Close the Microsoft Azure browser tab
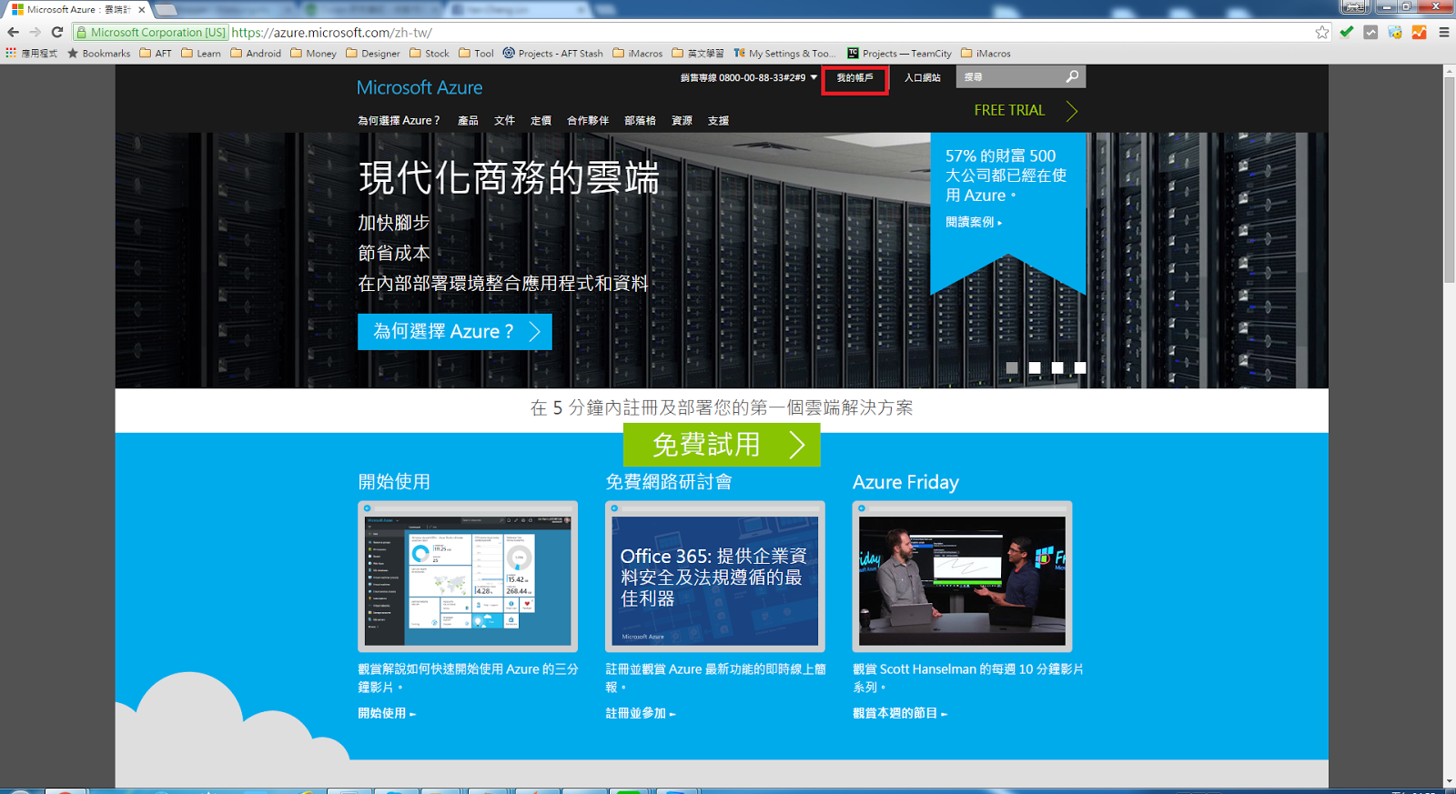1456x794 pixels. coord(141,9)
